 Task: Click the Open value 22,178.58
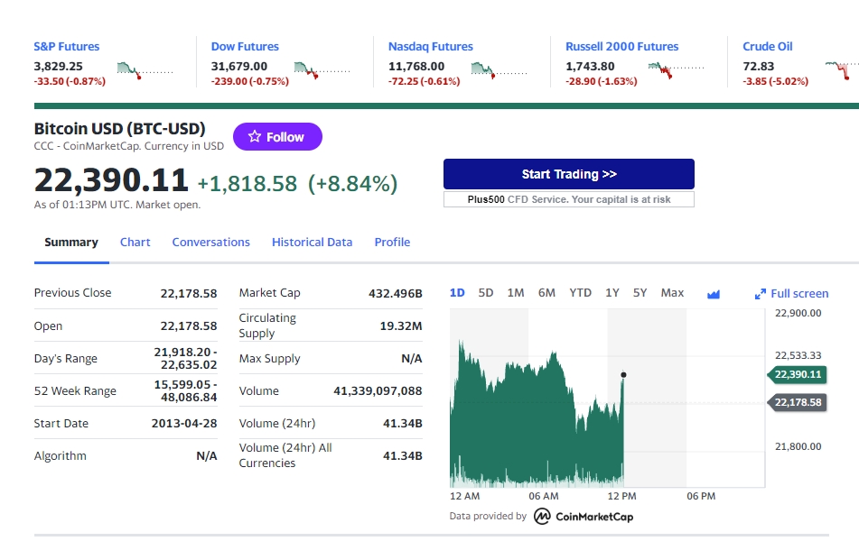pos(189,326)
